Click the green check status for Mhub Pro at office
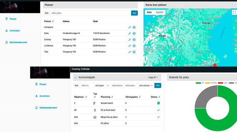This screenshot has width=237, height=132. coord(158,117)
